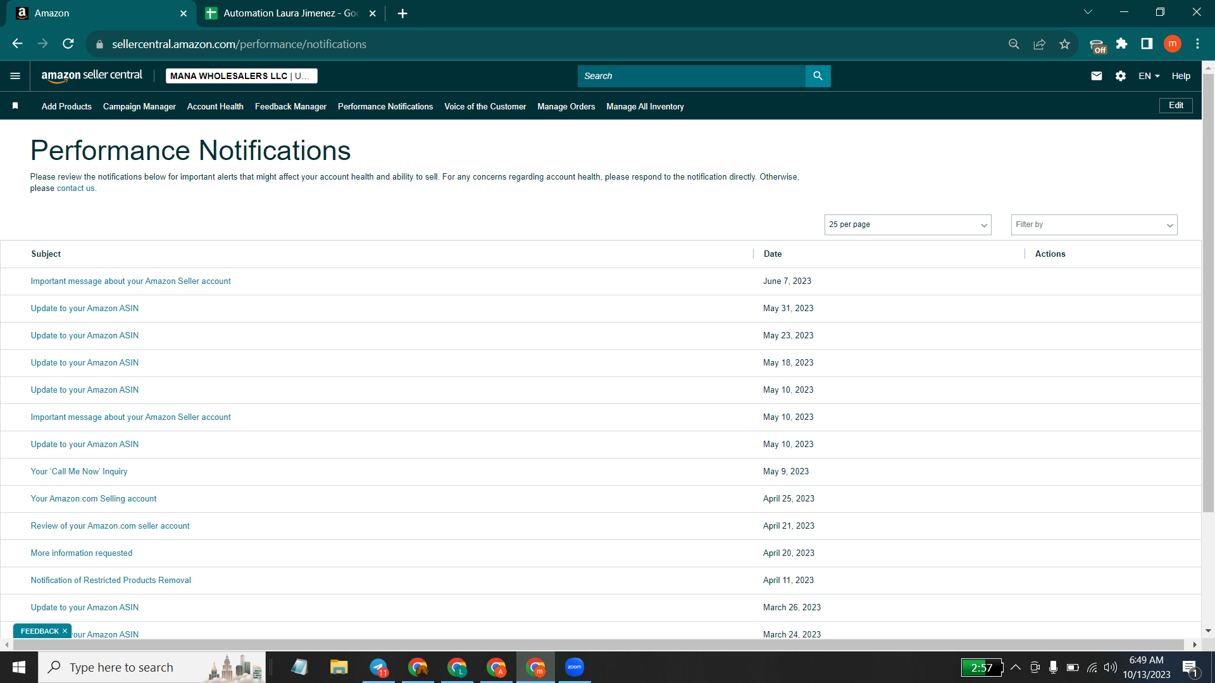The width and height of the screenshot is (1215, 683).
Task: Click the bookmark flag icon
Action: tap(15, 106)
